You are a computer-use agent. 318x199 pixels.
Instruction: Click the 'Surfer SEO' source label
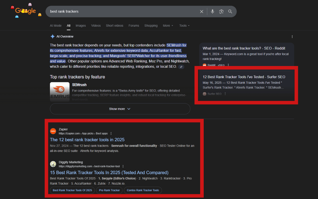214,94
